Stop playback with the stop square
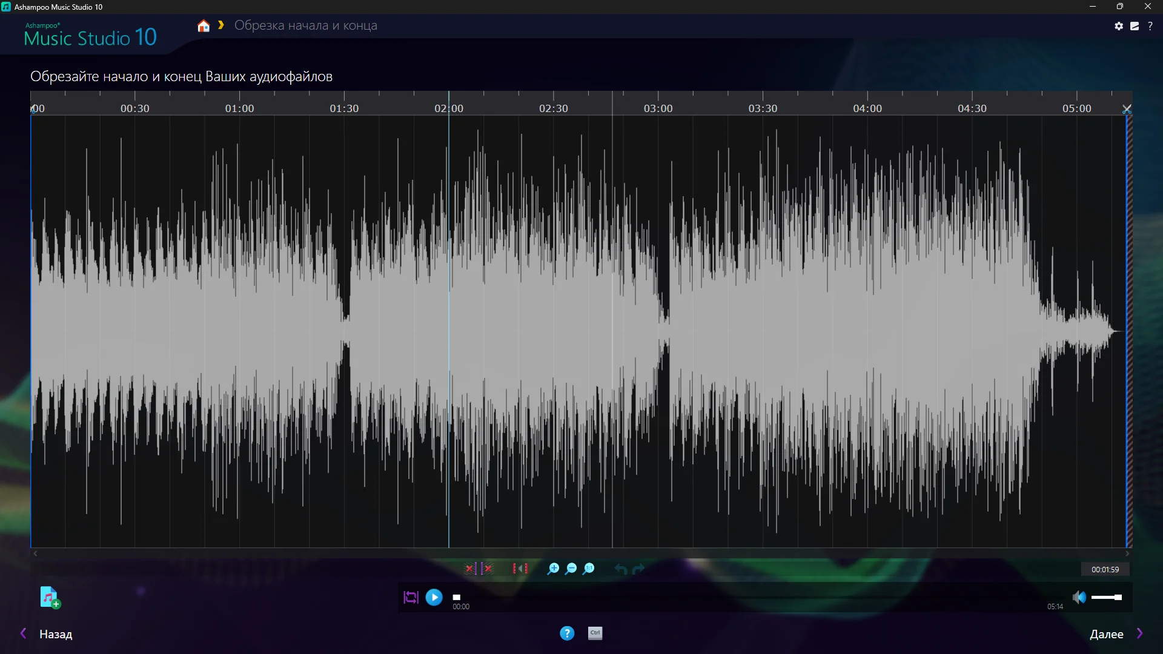 [x=457, y=597]
